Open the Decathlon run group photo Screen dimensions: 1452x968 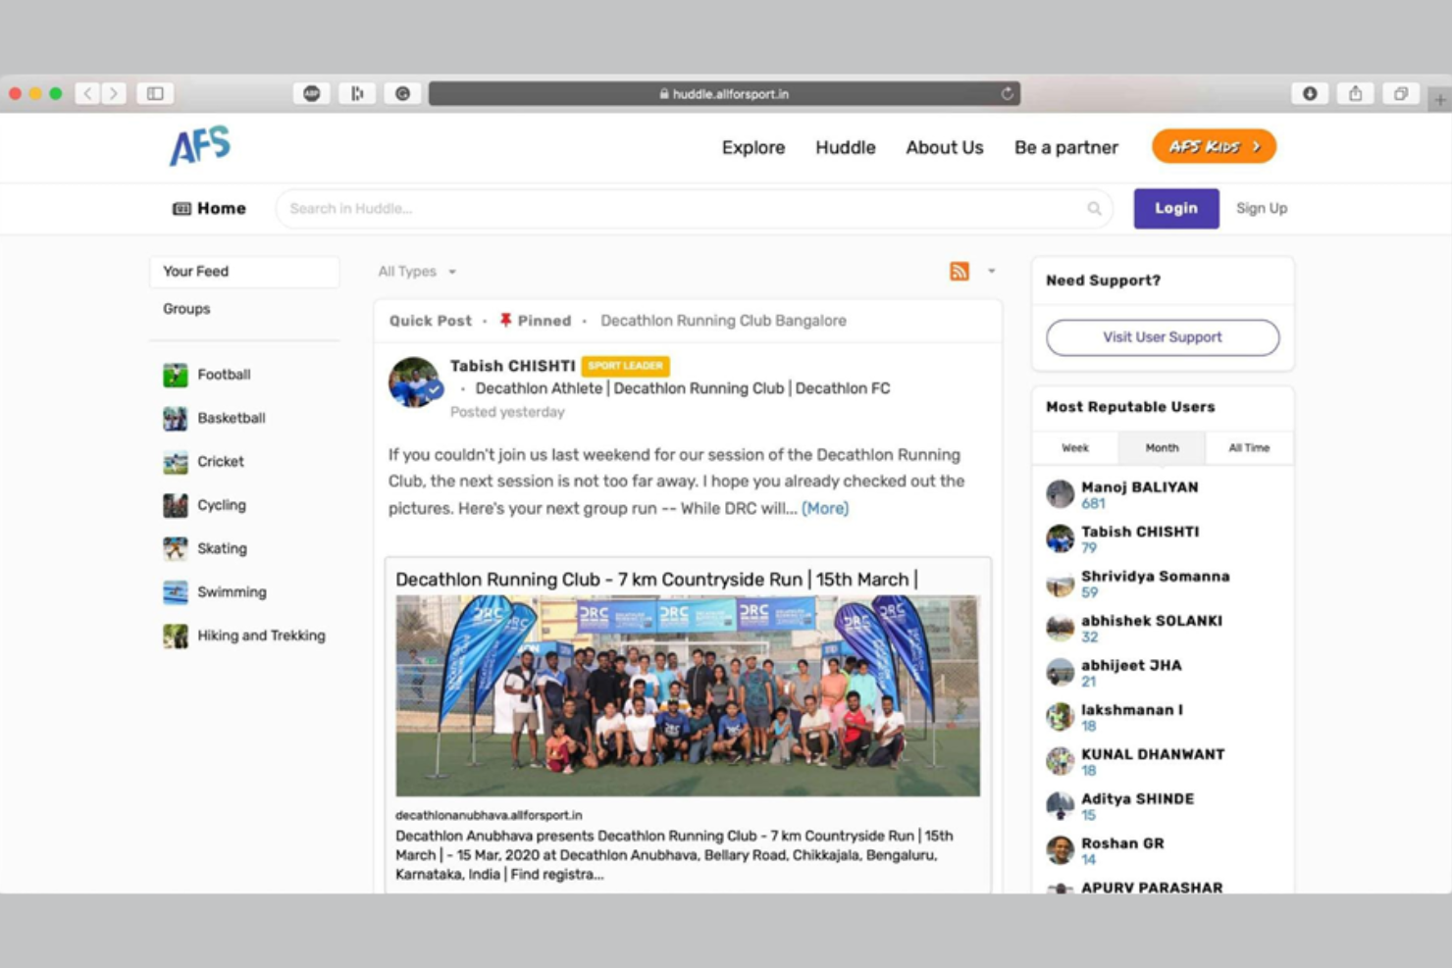point(688,695)
